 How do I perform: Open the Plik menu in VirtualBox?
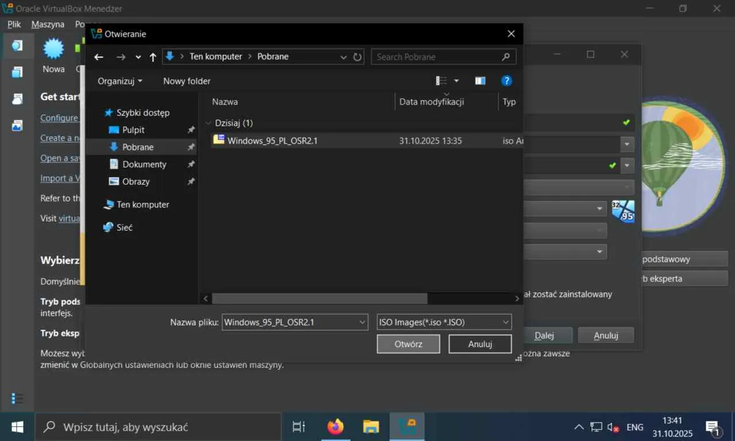tap(14, 24)
